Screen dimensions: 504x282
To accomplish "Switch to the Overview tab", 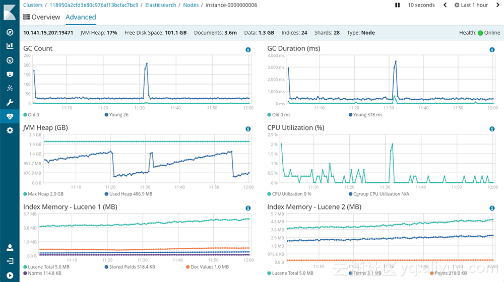I will (x=42, y=17).
